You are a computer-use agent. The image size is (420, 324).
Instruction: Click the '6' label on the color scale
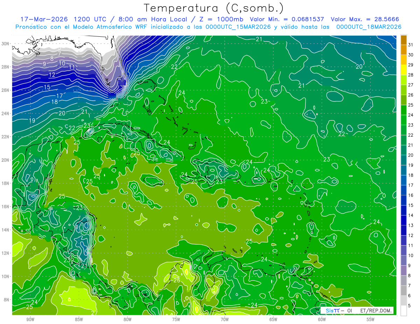coord(409,295)
